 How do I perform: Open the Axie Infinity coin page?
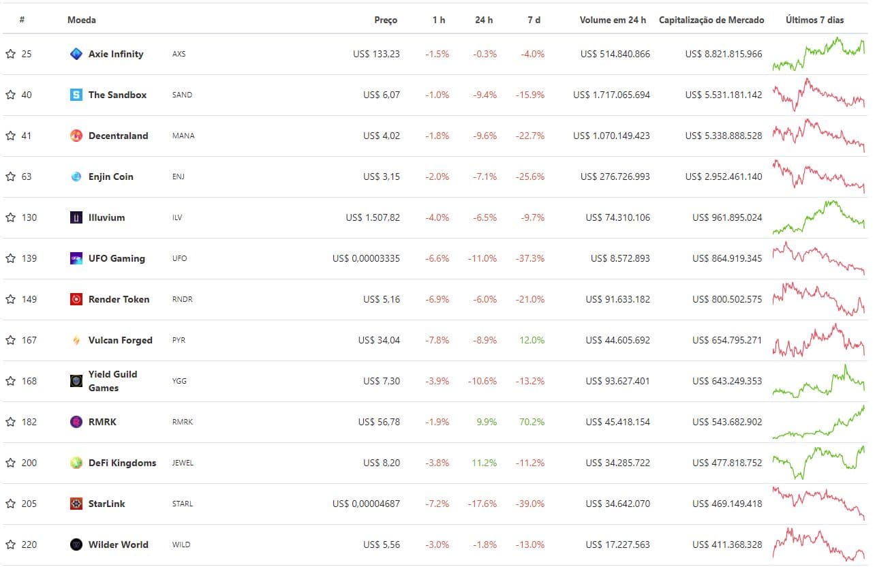click(116, 54)
